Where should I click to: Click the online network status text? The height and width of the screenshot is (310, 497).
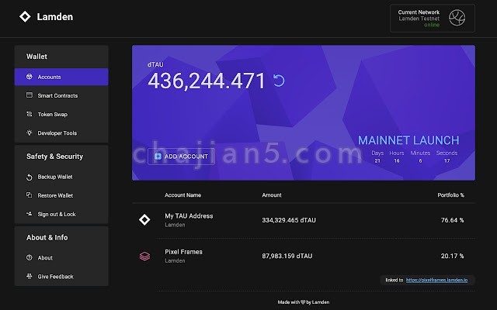(x=432, y=25)
